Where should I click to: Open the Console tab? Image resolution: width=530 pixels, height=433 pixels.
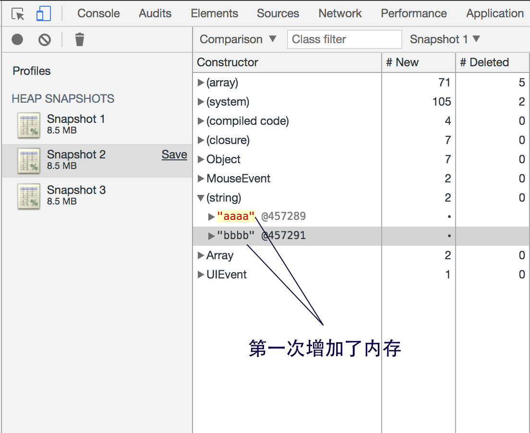[x=98, y=13]
